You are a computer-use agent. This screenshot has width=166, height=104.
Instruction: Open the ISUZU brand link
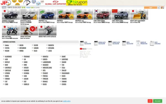(x=35, y=51)
